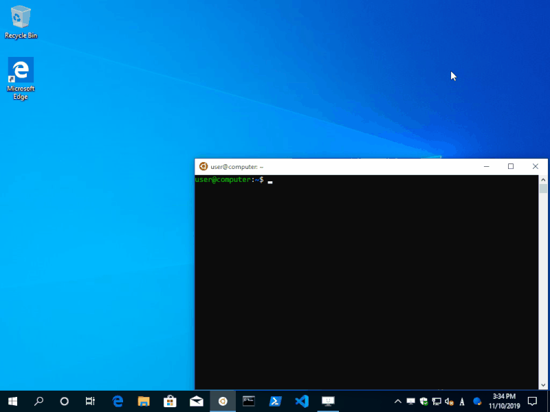This screenshot has height=412, width=550.
Task: Launch Cortana from the taskbar circle
Action: 64,401
